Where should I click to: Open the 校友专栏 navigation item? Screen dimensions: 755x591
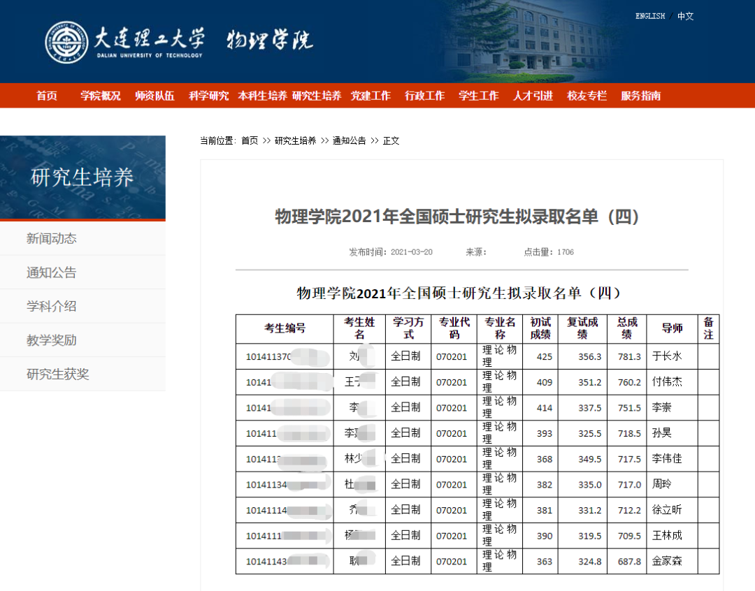pos(587,96)
